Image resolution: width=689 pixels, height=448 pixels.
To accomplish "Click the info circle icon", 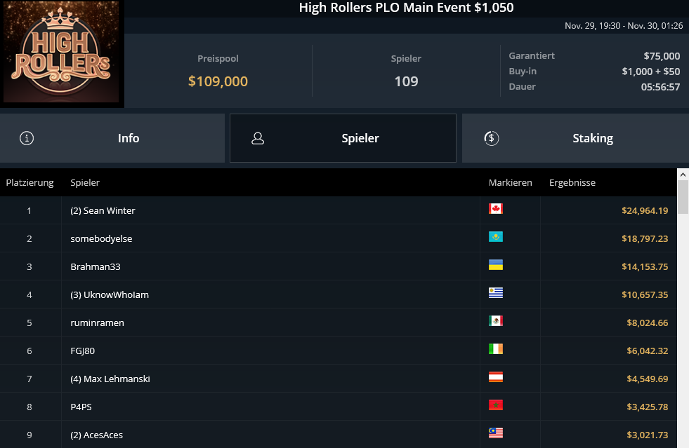I will point(27,138).
